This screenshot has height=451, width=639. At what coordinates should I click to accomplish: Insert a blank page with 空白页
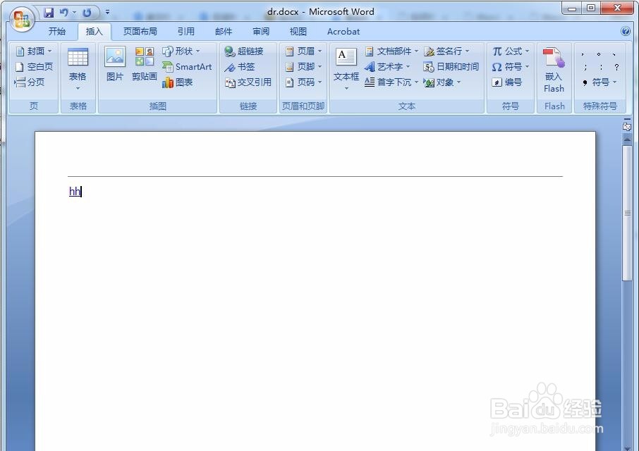[35, 67]
